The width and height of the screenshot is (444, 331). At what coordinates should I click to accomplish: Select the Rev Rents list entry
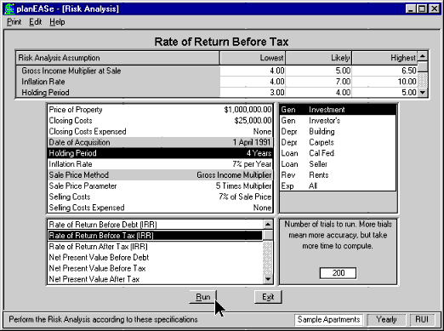tap(338, 175)
